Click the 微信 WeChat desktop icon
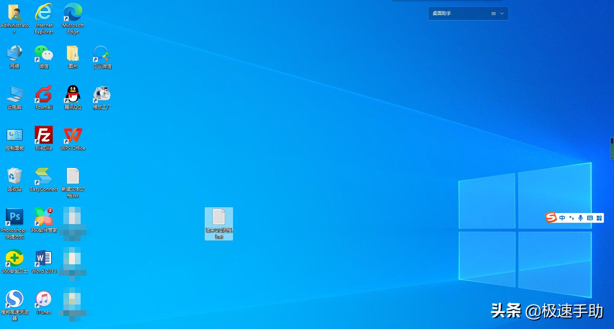The height and width of the screenshot is (329, 614). (43, 54)
